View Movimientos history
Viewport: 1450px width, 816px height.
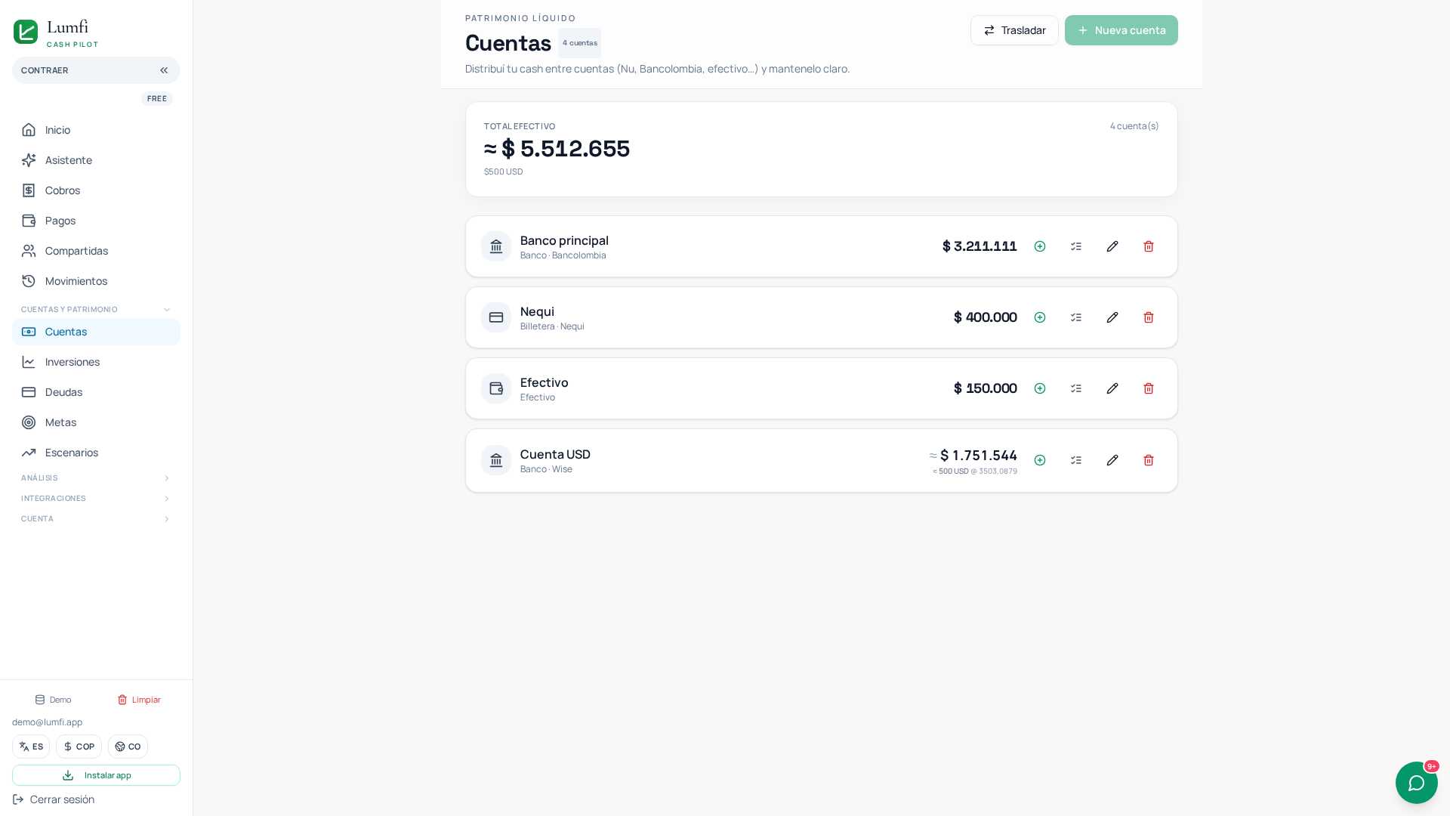coord(96,281)
